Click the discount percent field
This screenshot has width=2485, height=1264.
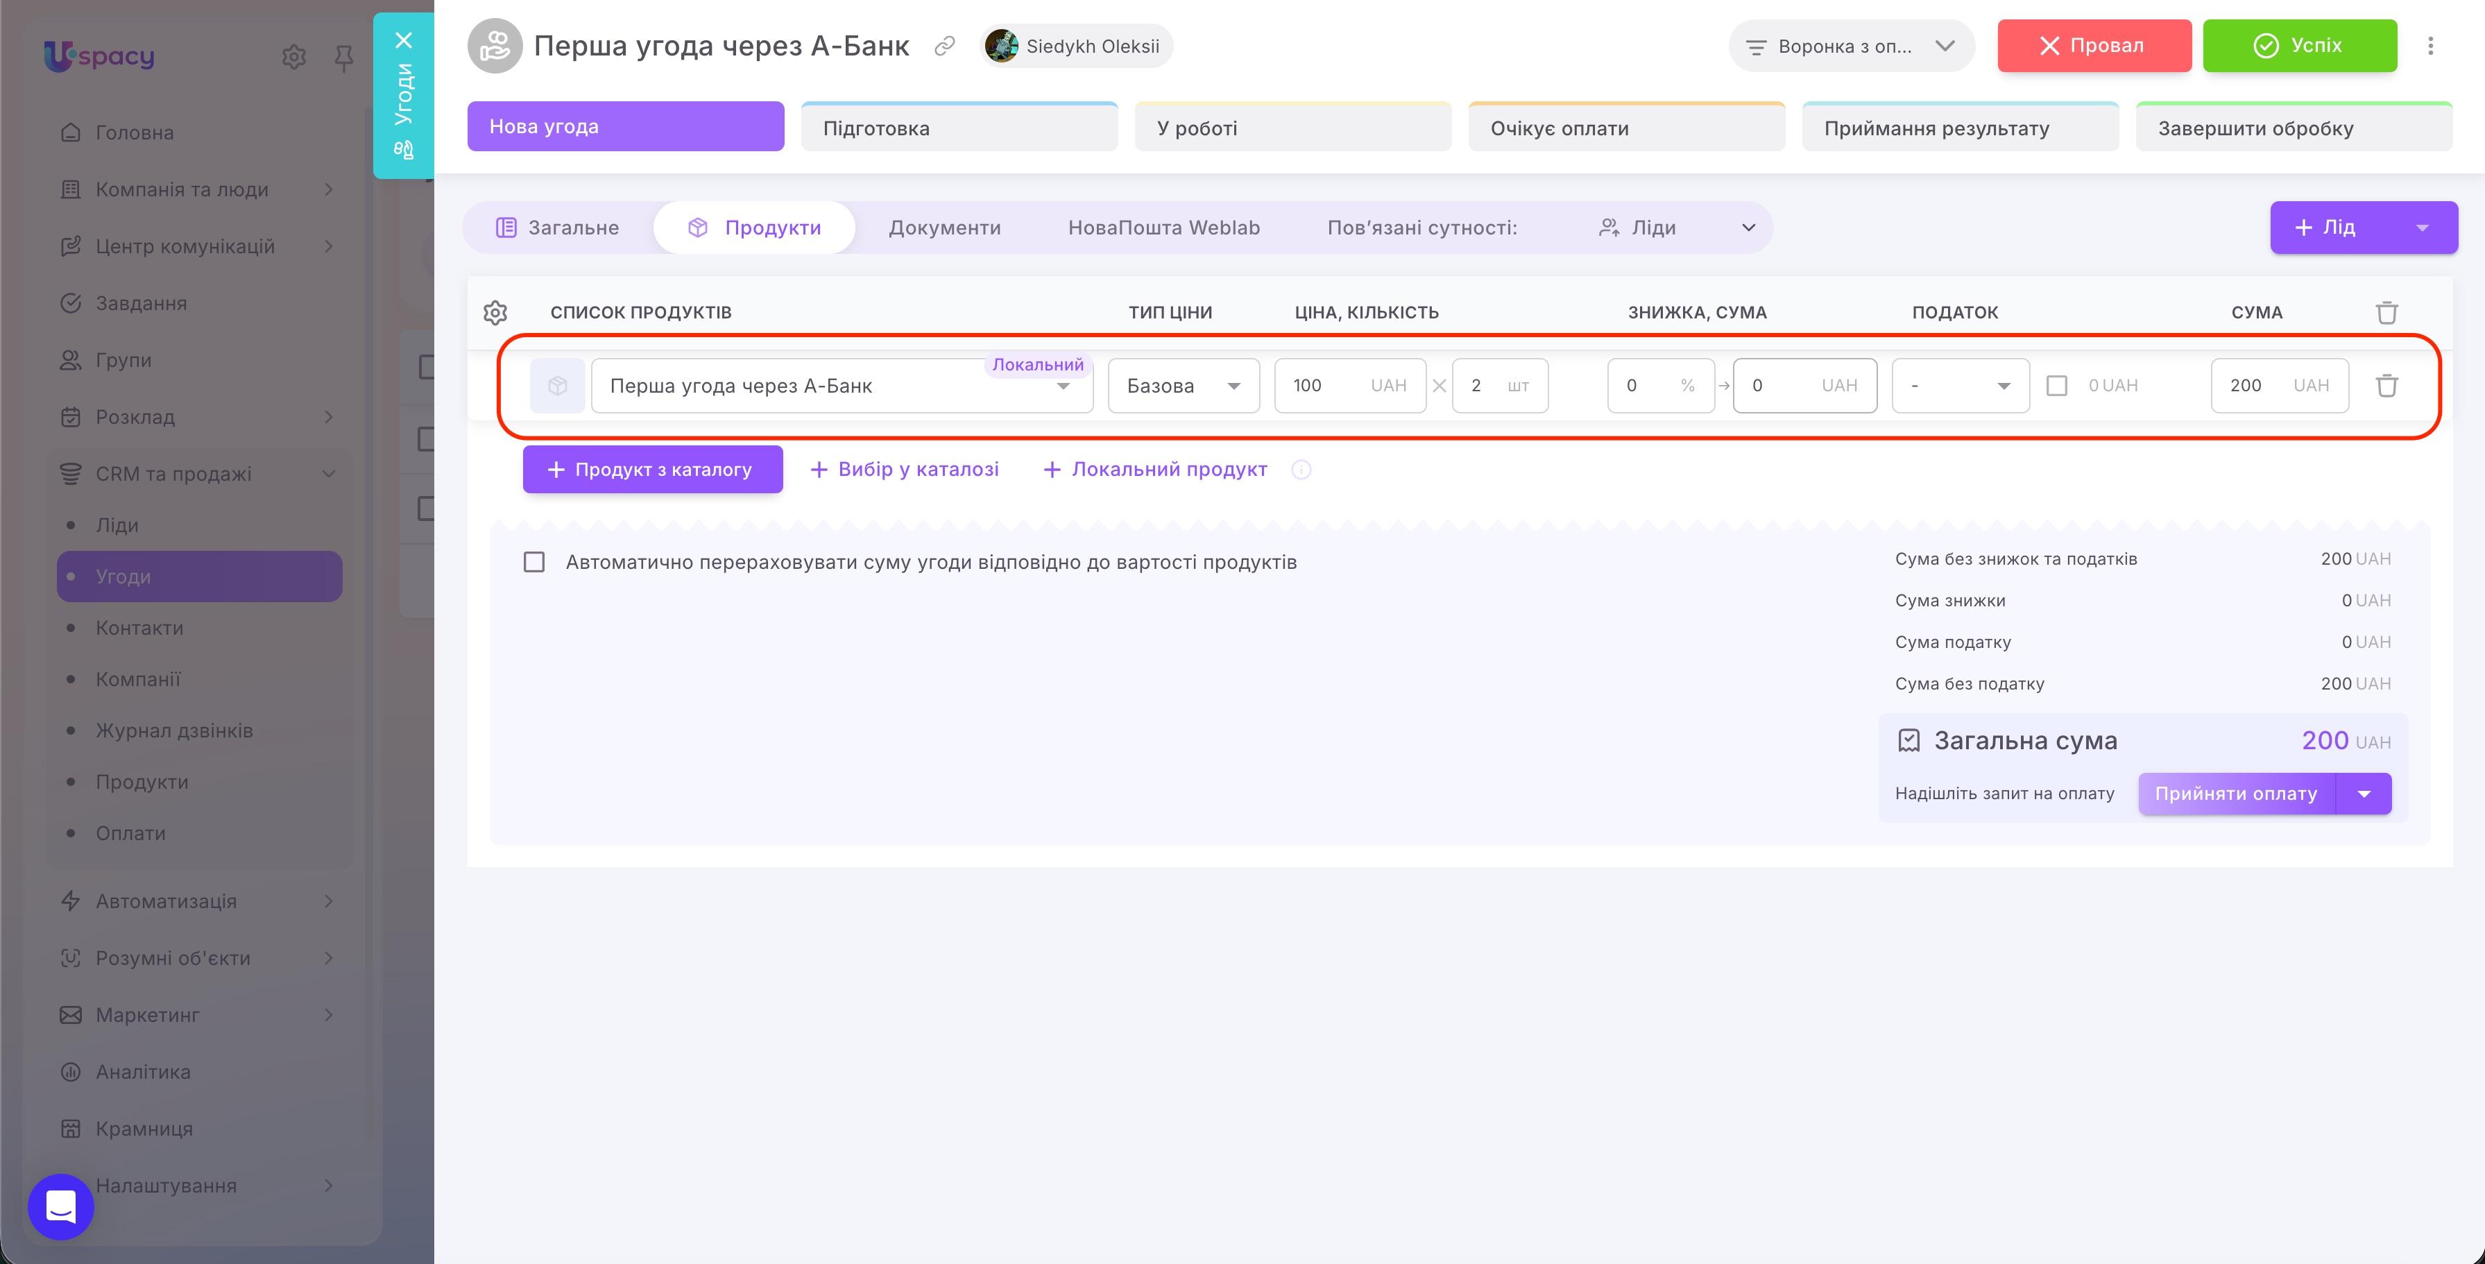point(1660,385)
